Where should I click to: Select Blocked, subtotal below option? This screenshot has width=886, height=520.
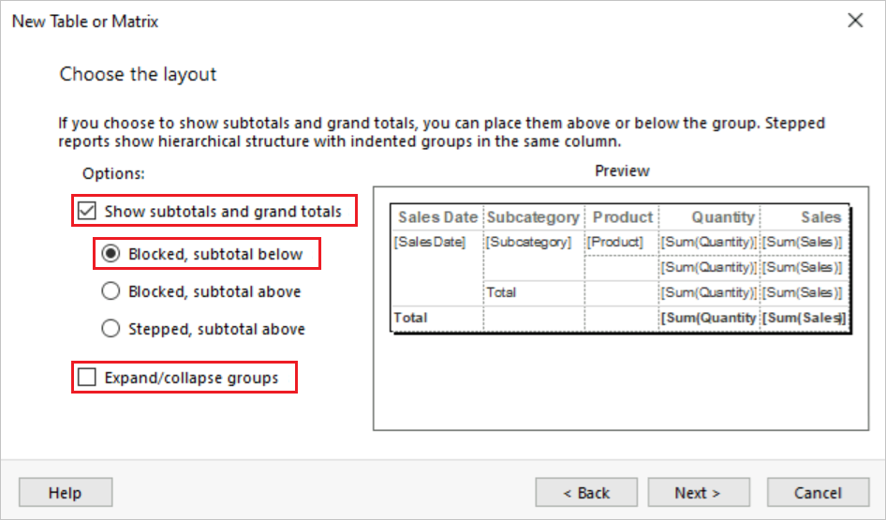[x=111, y=254]
